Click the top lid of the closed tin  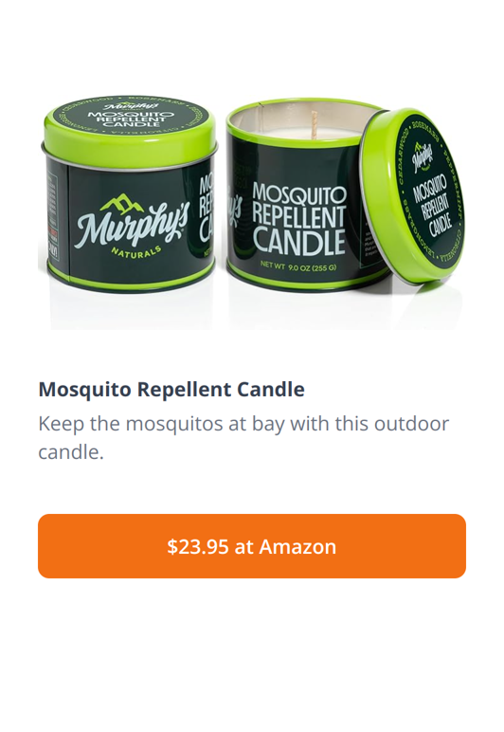(130, 125)
